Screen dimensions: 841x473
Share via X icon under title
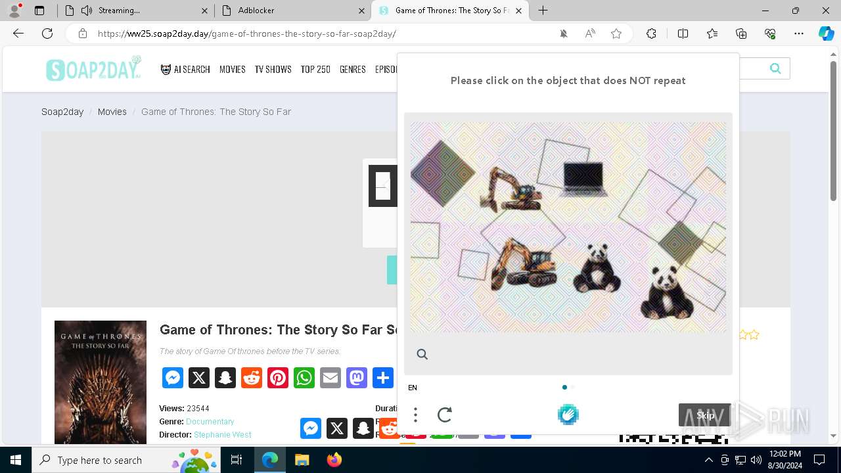click(199, 378)
